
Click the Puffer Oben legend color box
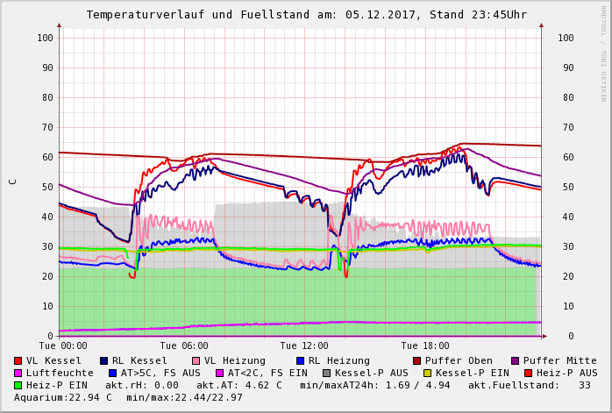coord(416,360)
